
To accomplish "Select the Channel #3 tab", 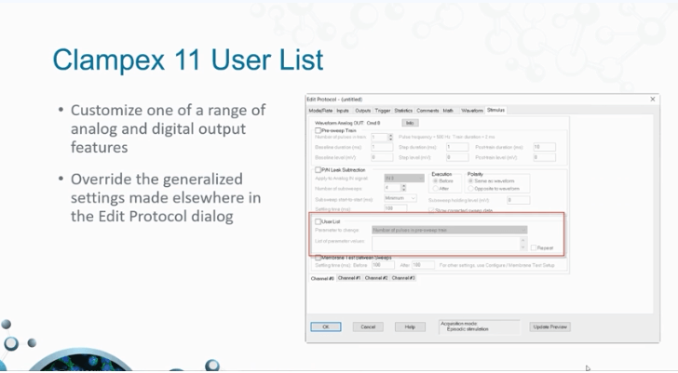I will tap(403, 278).
